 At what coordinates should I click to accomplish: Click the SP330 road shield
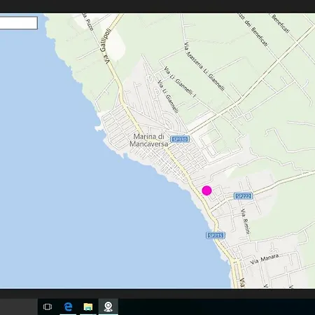(180, 139)
